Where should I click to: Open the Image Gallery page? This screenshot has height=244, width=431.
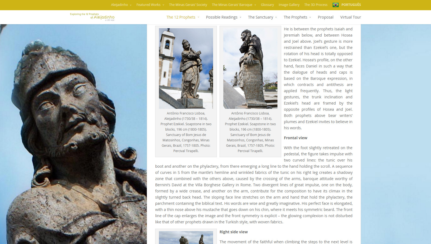coord(289,5)
